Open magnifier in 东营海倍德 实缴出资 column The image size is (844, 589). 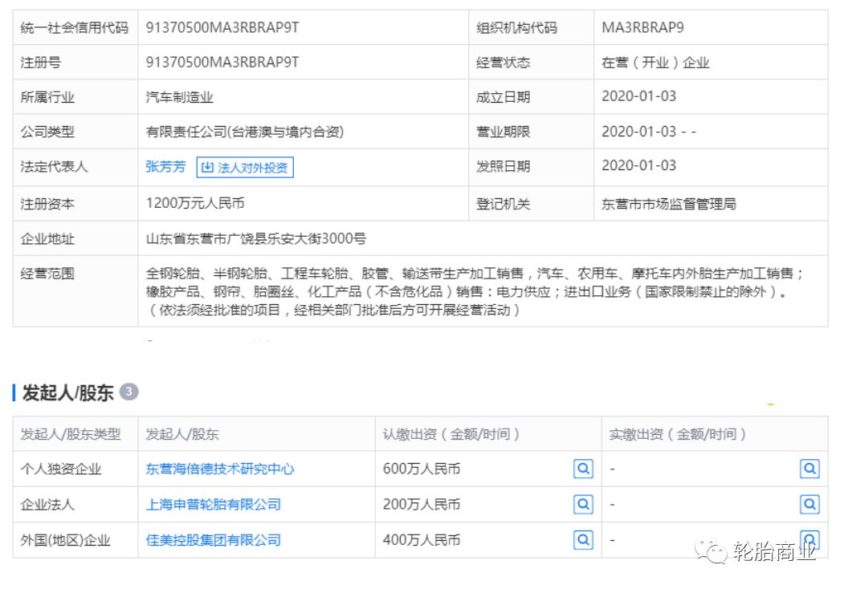pos(810,469)
